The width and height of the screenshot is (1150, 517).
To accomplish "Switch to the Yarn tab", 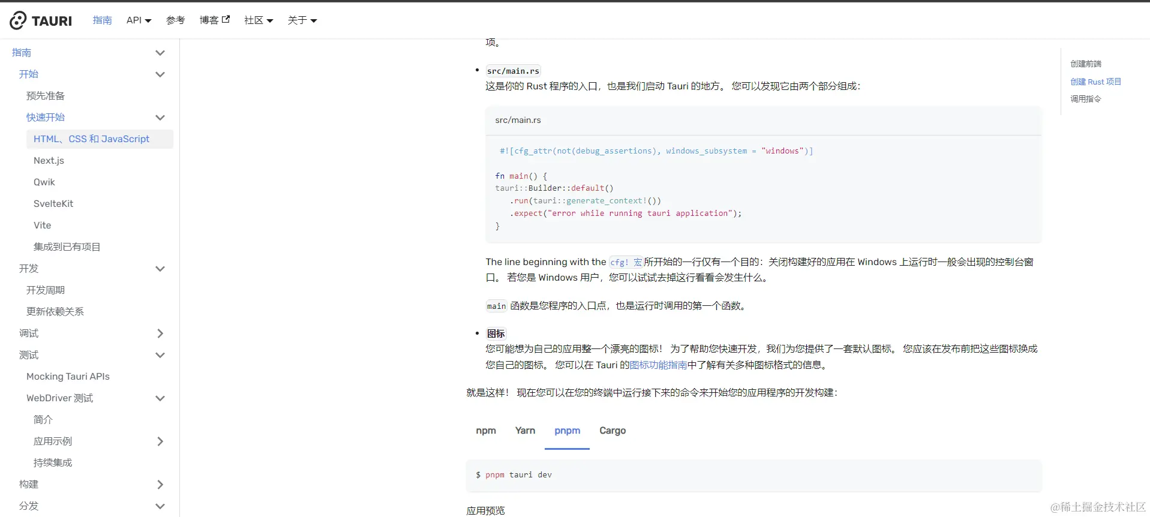I will pyautogui.click(x=525, y=431).
